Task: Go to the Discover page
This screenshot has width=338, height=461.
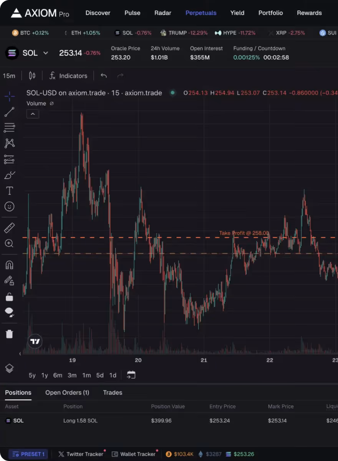Action: pyautogui.click(x=98, y=13)
